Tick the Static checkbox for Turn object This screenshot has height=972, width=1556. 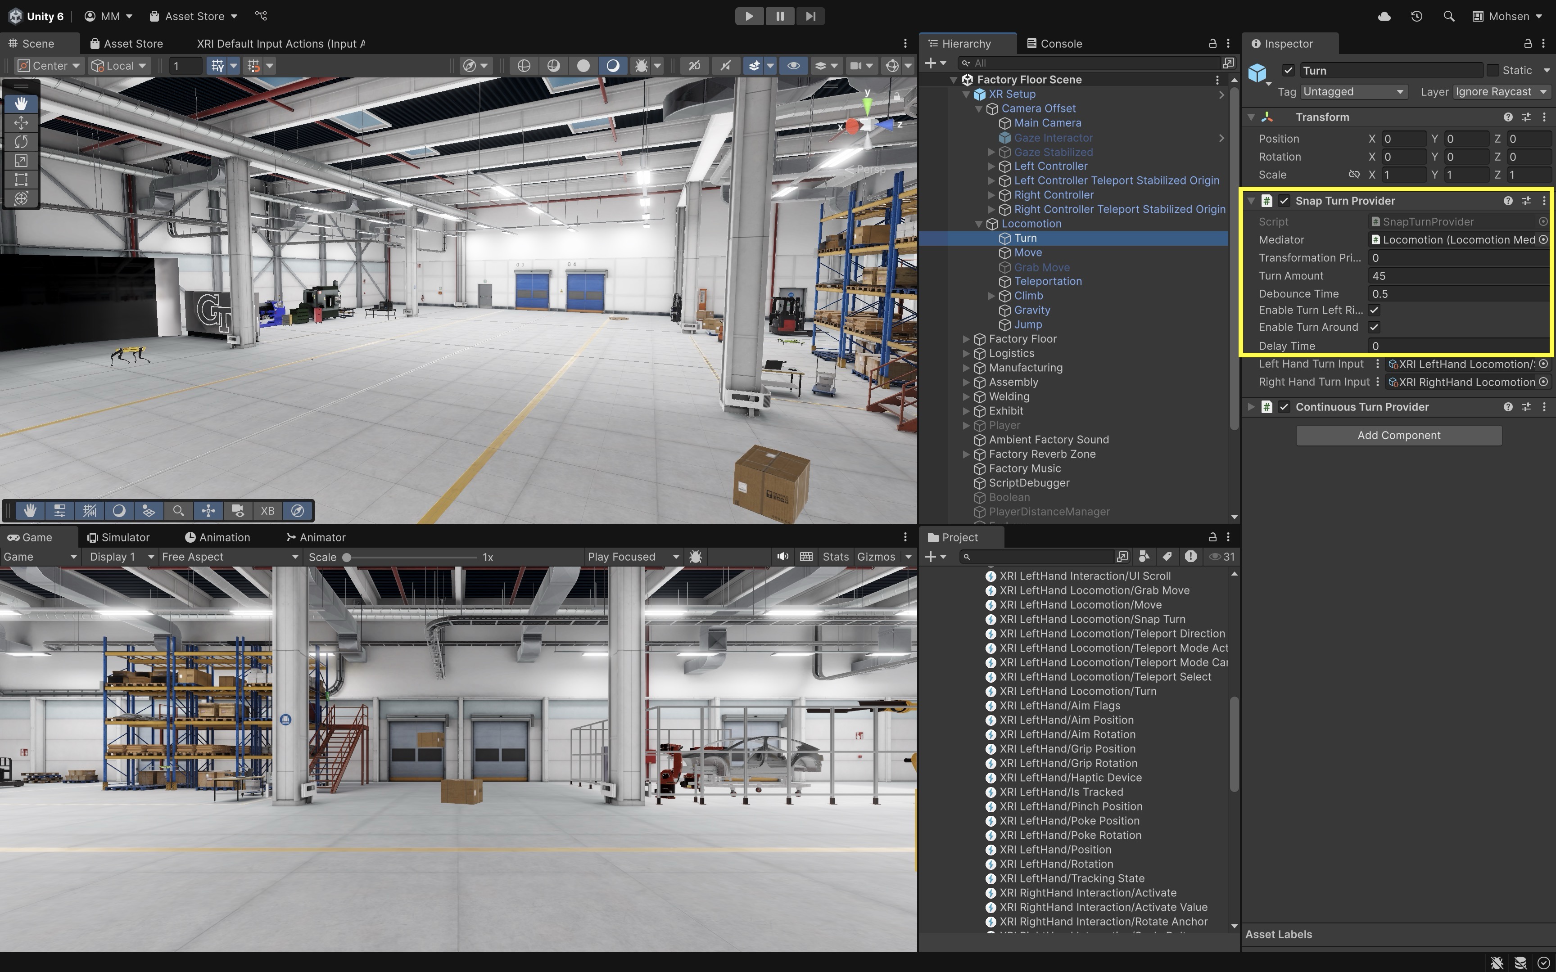(1493, 70)
